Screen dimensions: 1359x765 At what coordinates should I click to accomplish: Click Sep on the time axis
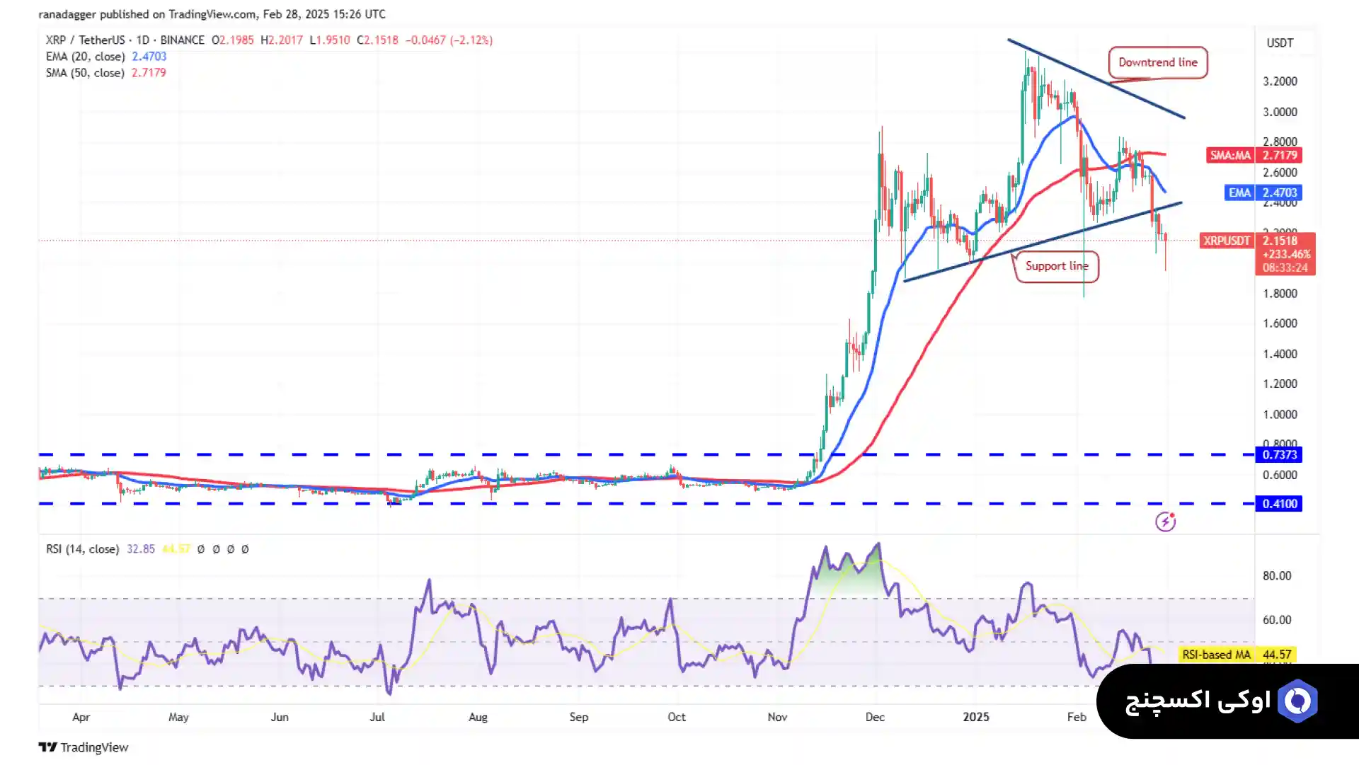579,718
